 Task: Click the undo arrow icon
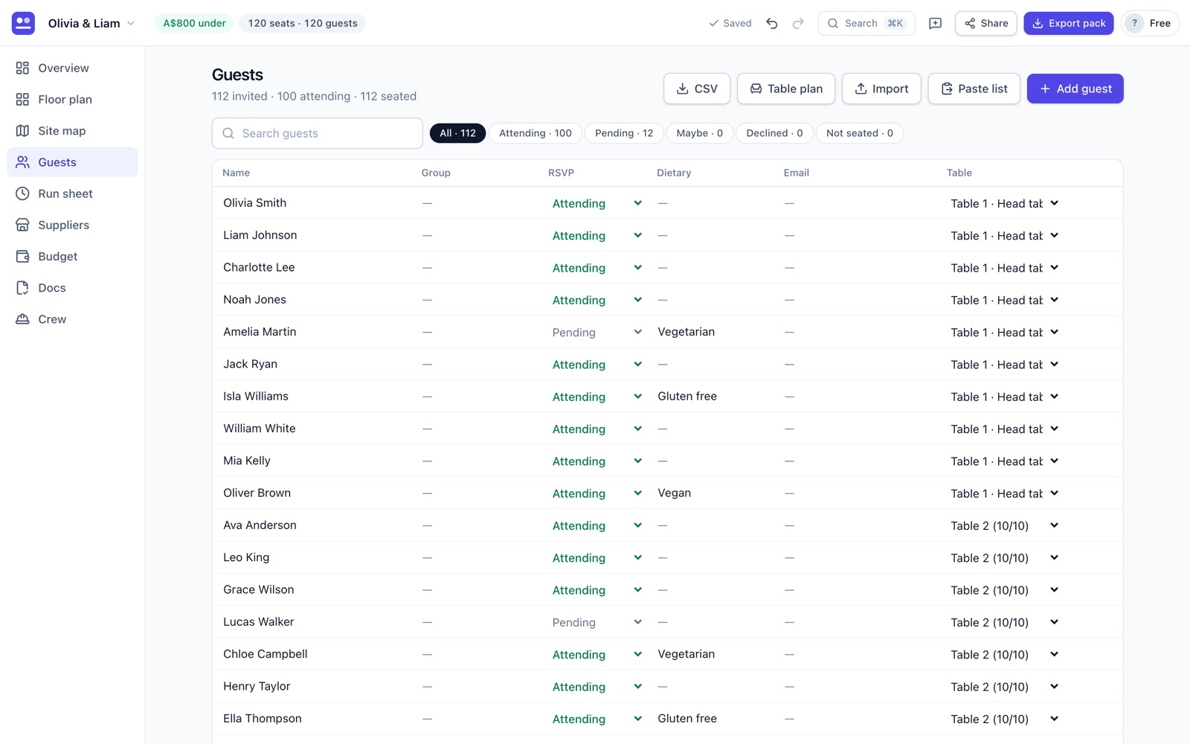(x=772, y=23)
